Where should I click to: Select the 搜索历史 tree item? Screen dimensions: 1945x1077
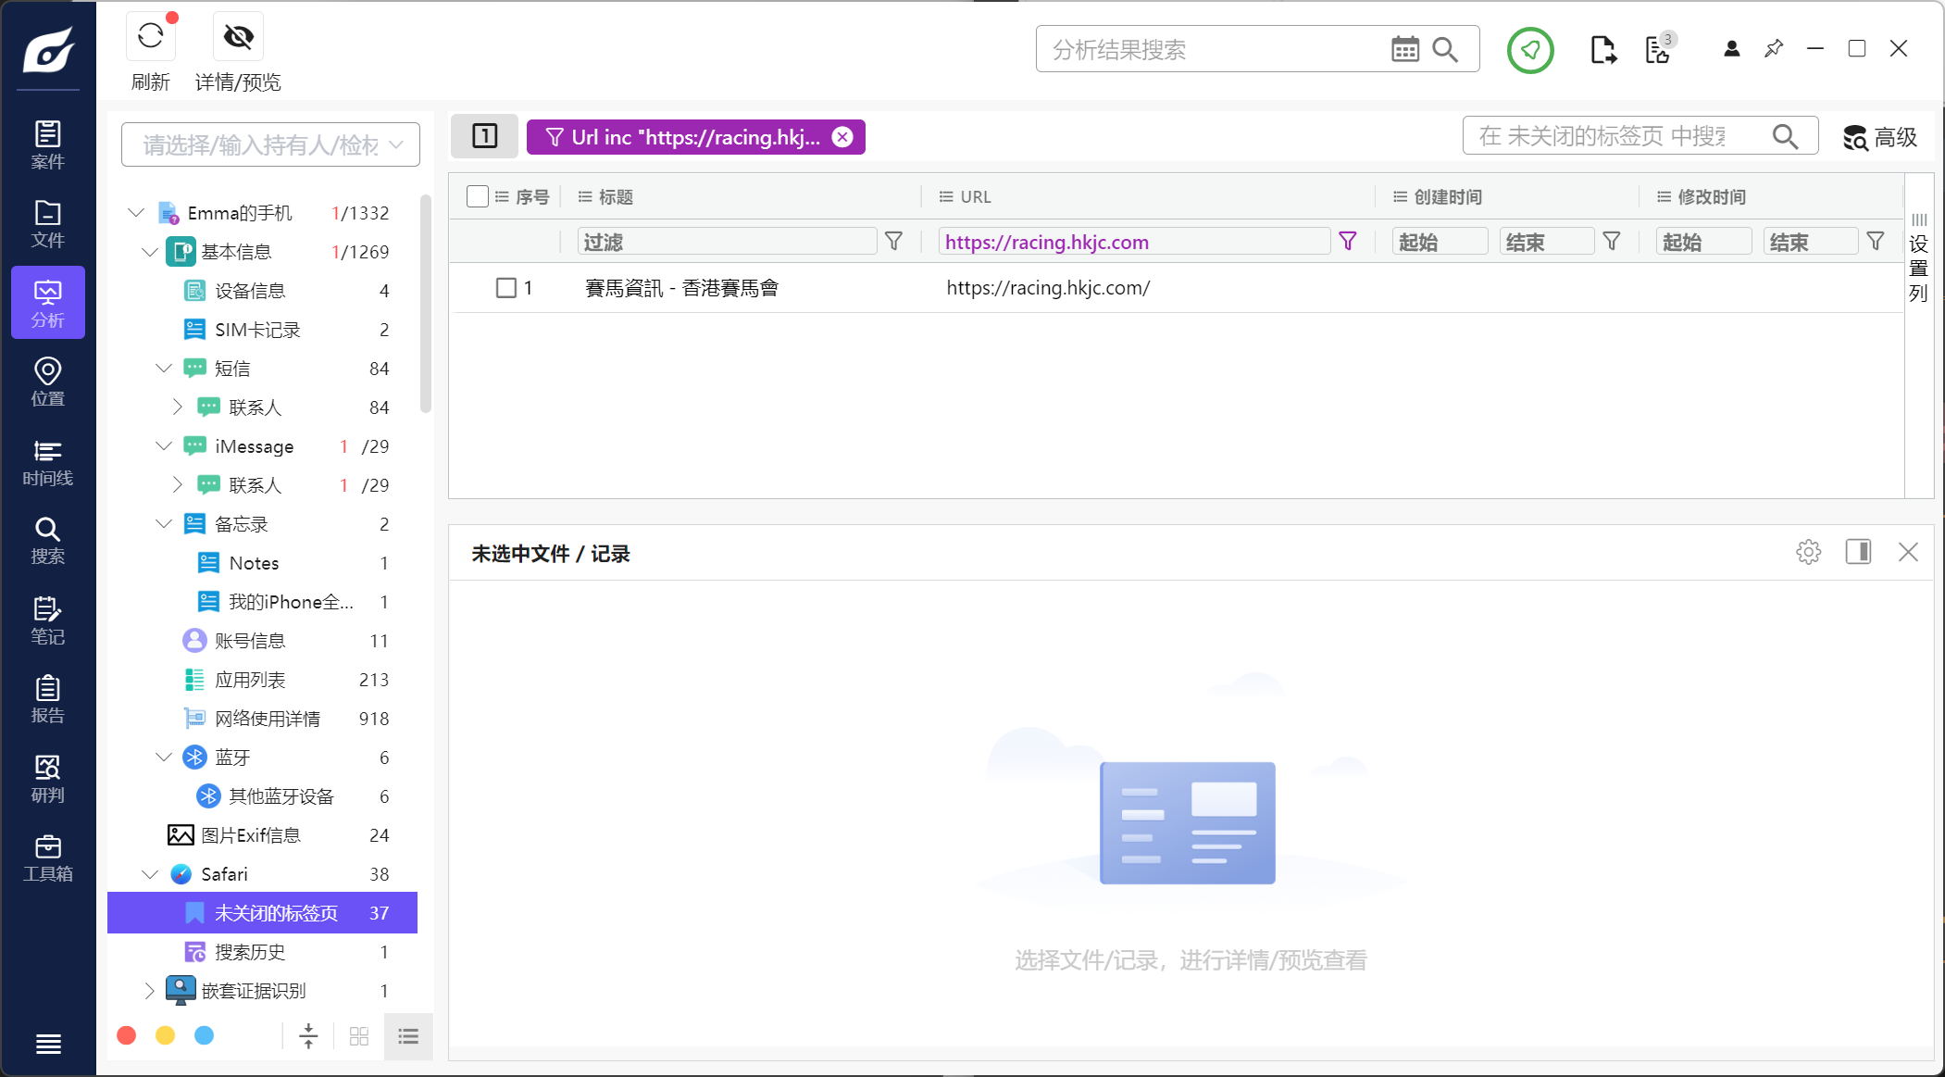[250, 952]
